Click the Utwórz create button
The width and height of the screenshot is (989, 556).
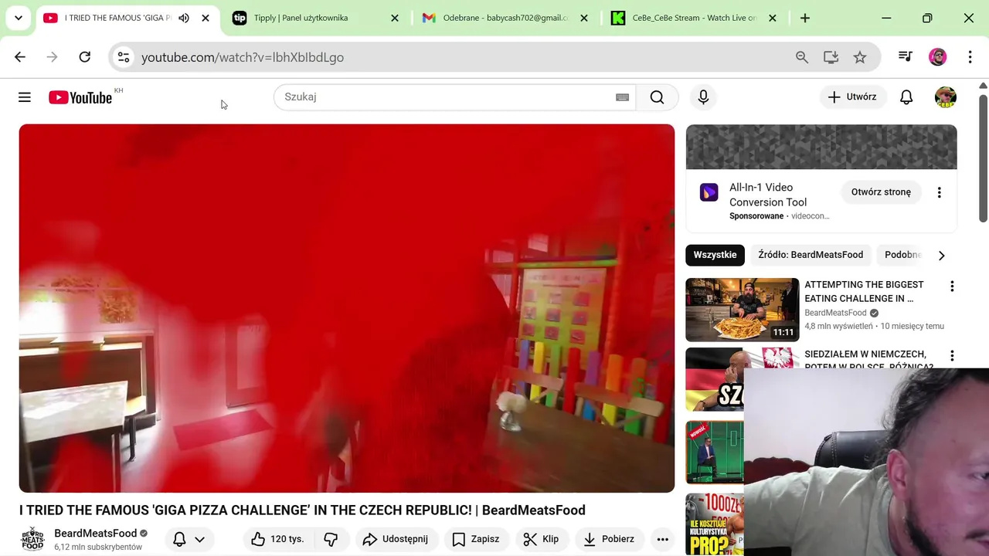[851, 97]
